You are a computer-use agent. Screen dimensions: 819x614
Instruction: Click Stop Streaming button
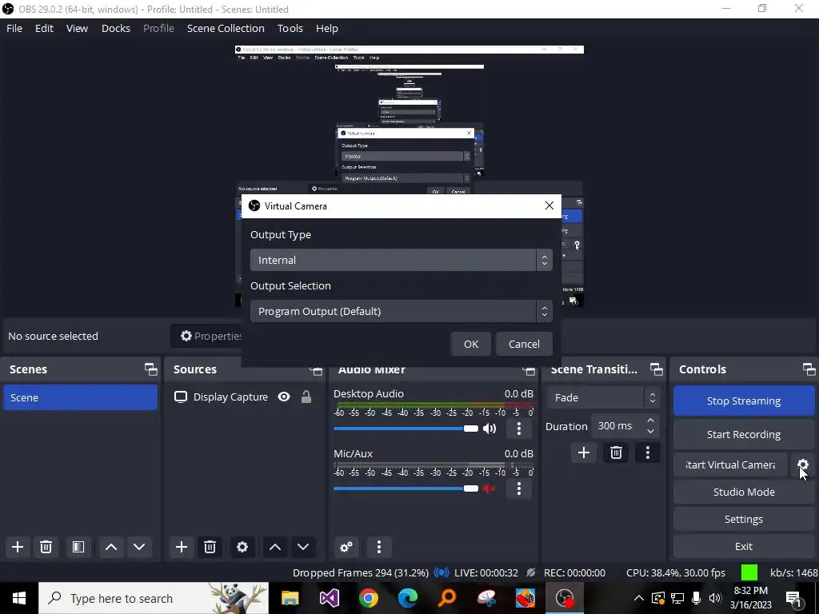click(x=744, y=401)
